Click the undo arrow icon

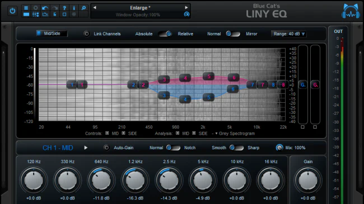click(45, 8)
